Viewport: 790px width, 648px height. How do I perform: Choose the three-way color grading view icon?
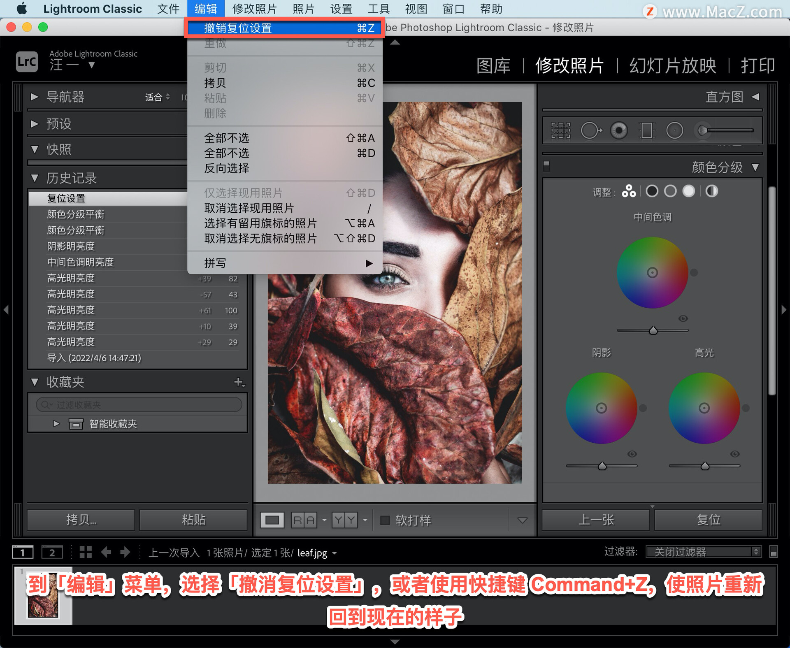(x=629, y=191)
